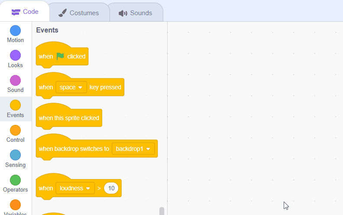
Task: Select the Sound category circle
Action: 15,81
